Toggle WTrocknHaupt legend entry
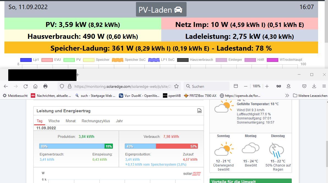Screen dimensions: 328x183 click(x=285, y=60)
